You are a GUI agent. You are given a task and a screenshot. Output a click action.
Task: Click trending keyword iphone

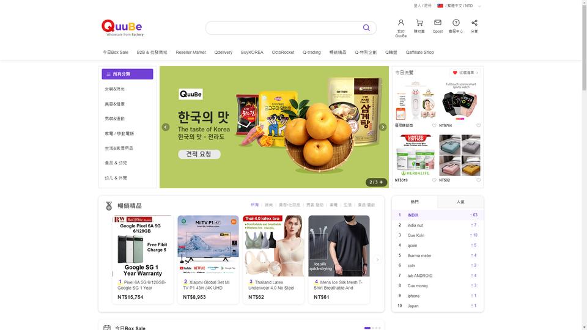(413, 296)
